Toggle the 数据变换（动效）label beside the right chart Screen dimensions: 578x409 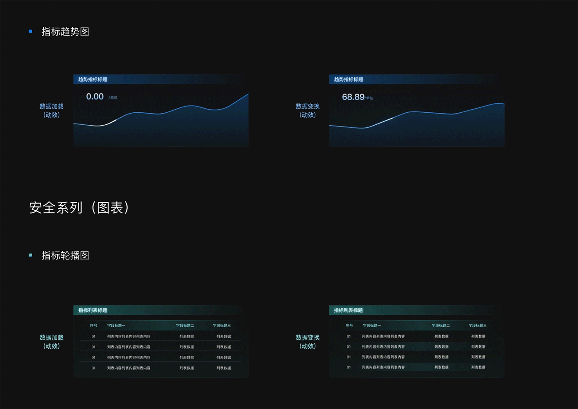pyautogui.click(x=307, y=110)
